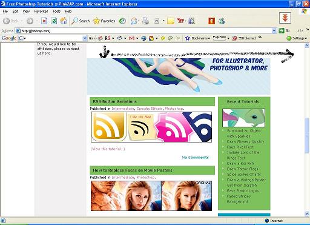Open the Easy Plastic Logos link
The image size is (310, 225).
243,190
